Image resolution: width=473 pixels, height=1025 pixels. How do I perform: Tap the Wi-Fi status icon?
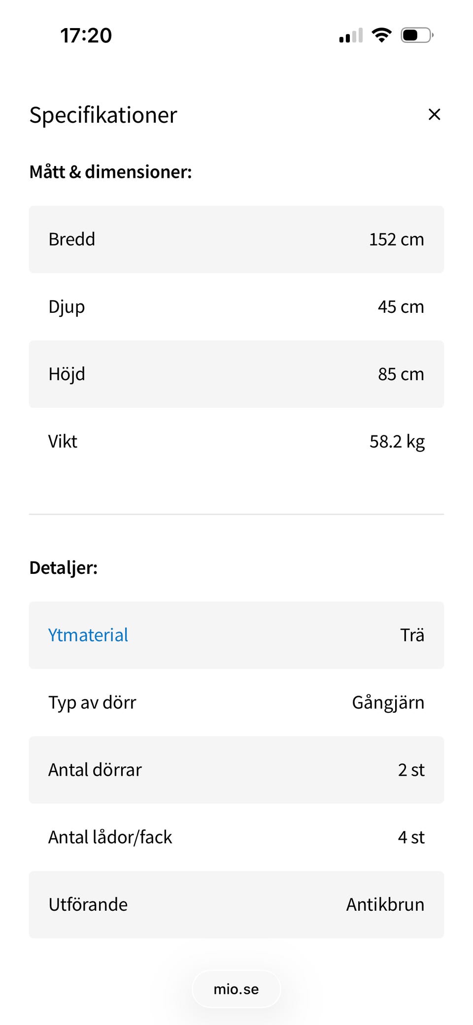pos(381,35)
